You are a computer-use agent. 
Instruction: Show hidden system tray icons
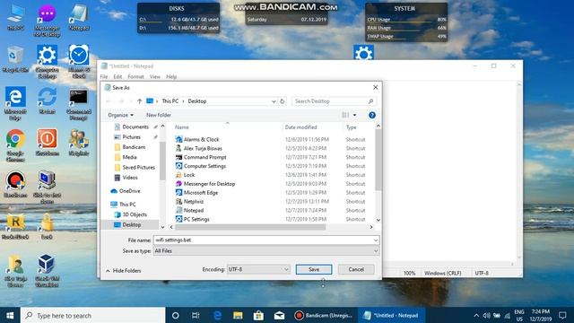(x=476, y=315)
